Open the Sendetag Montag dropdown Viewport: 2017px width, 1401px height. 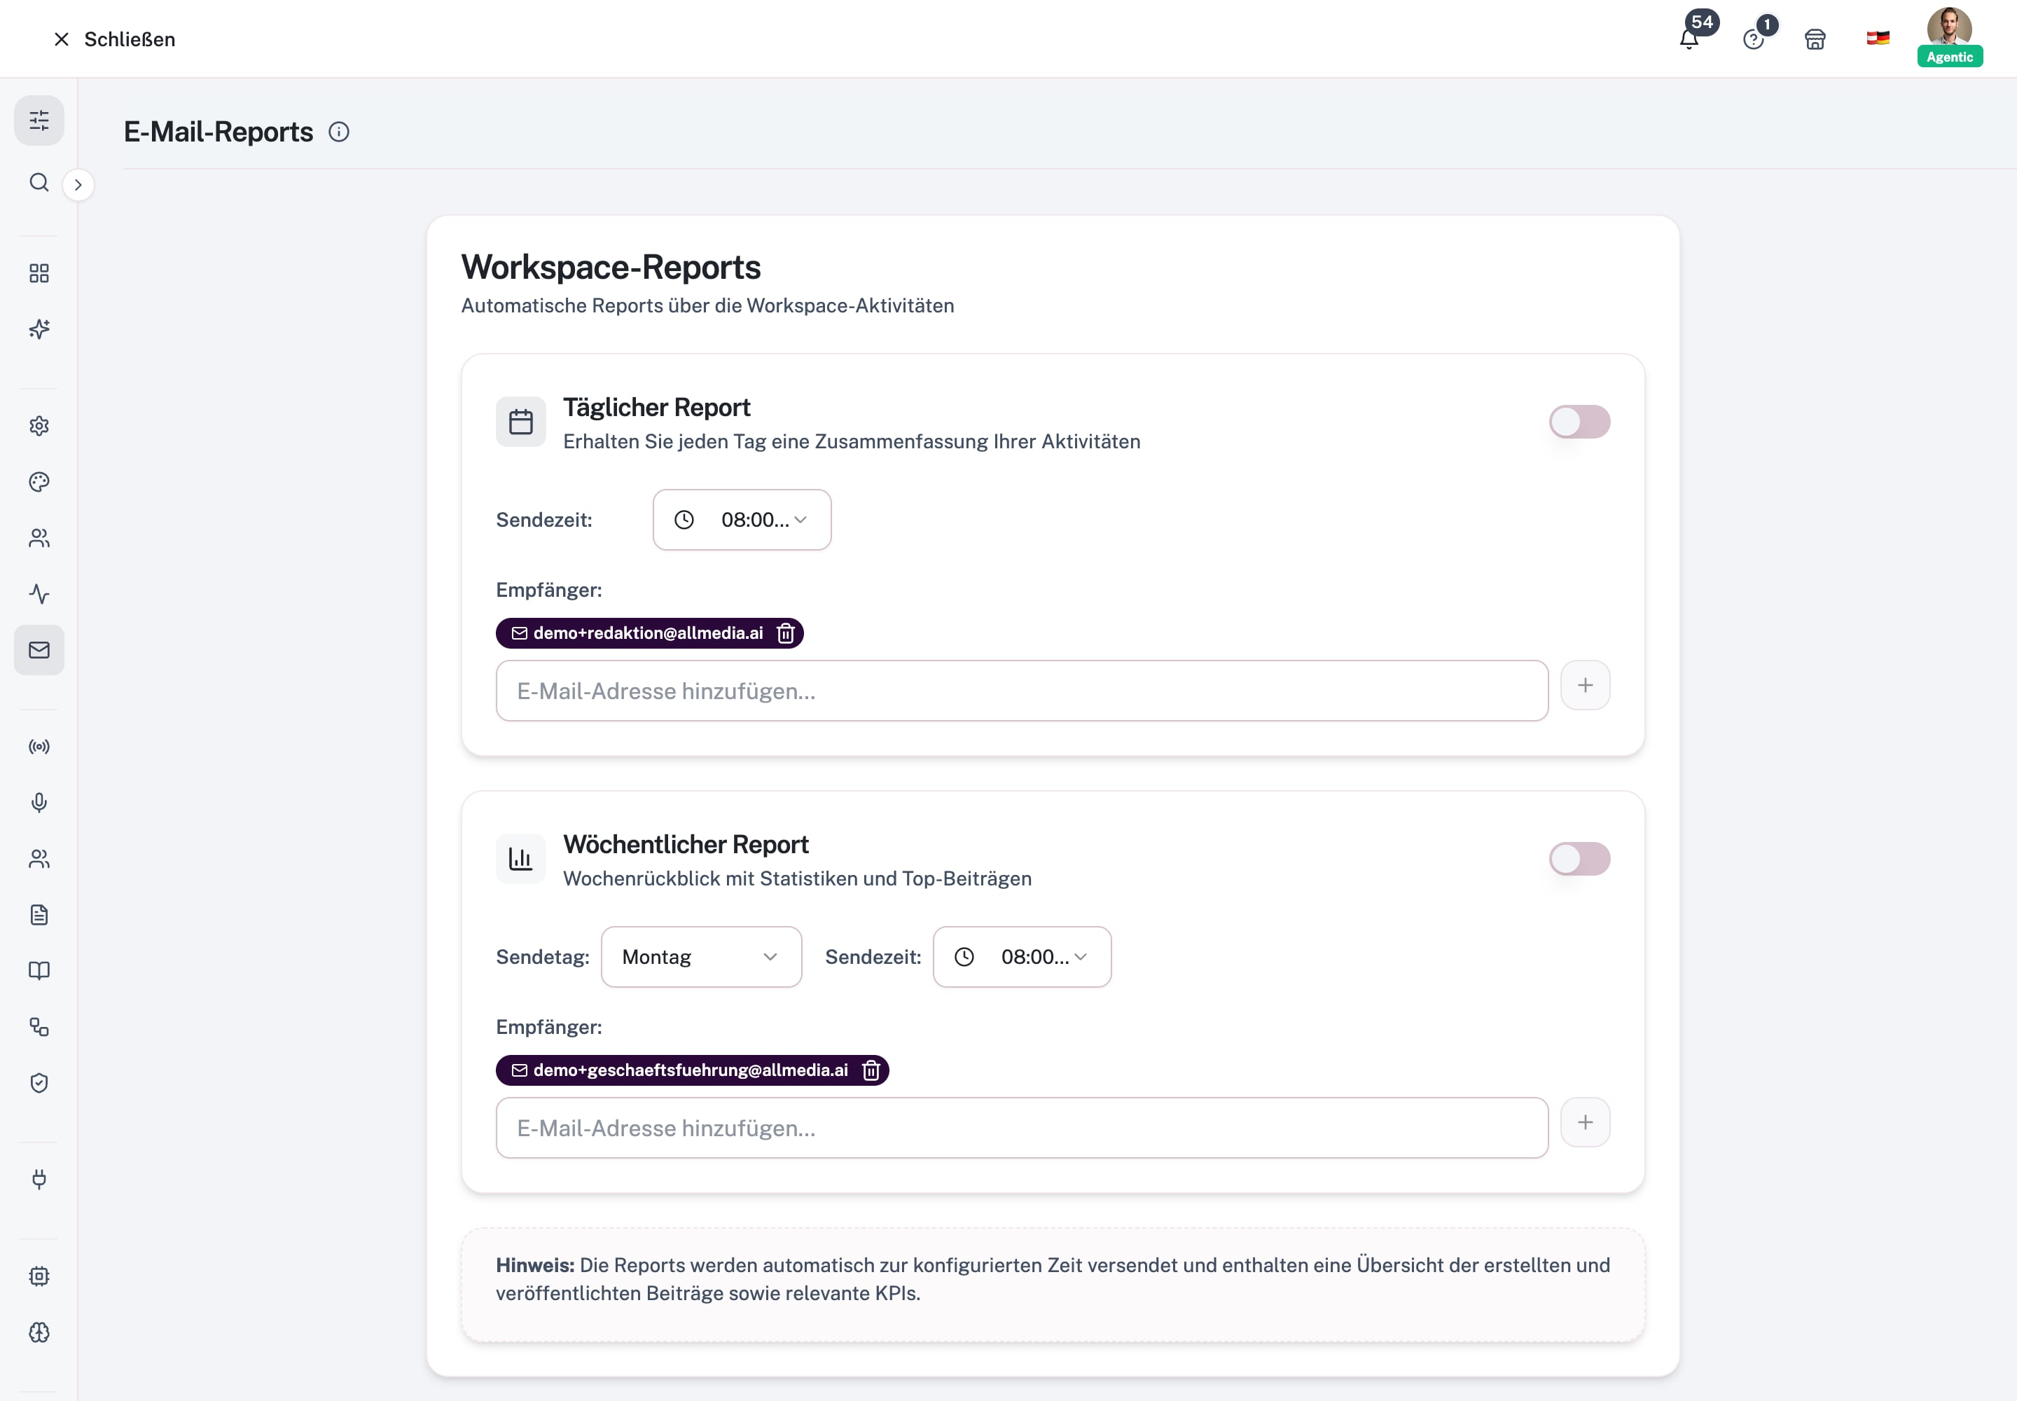coord(701,957)
